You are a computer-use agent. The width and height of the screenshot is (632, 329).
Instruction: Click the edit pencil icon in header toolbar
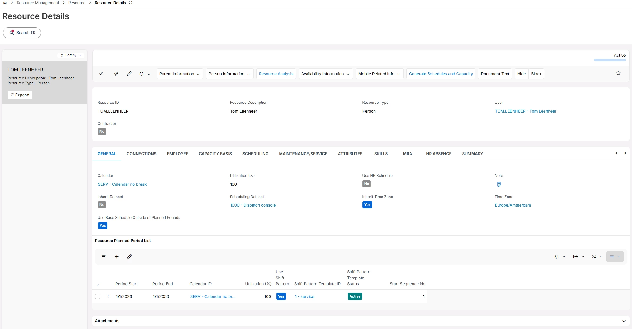(x=129, y=74)
